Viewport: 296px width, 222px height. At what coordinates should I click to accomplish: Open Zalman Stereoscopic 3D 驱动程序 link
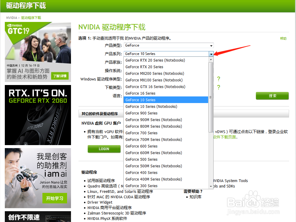coord(117,213)
